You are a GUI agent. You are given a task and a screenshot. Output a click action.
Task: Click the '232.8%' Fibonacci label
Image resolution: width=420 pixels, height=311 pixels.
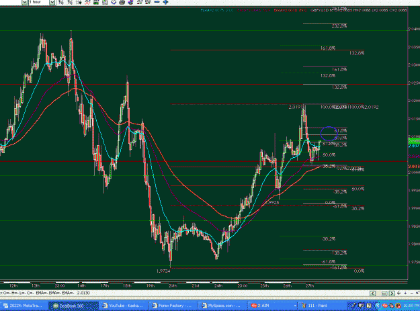click(x=339, y=26)
